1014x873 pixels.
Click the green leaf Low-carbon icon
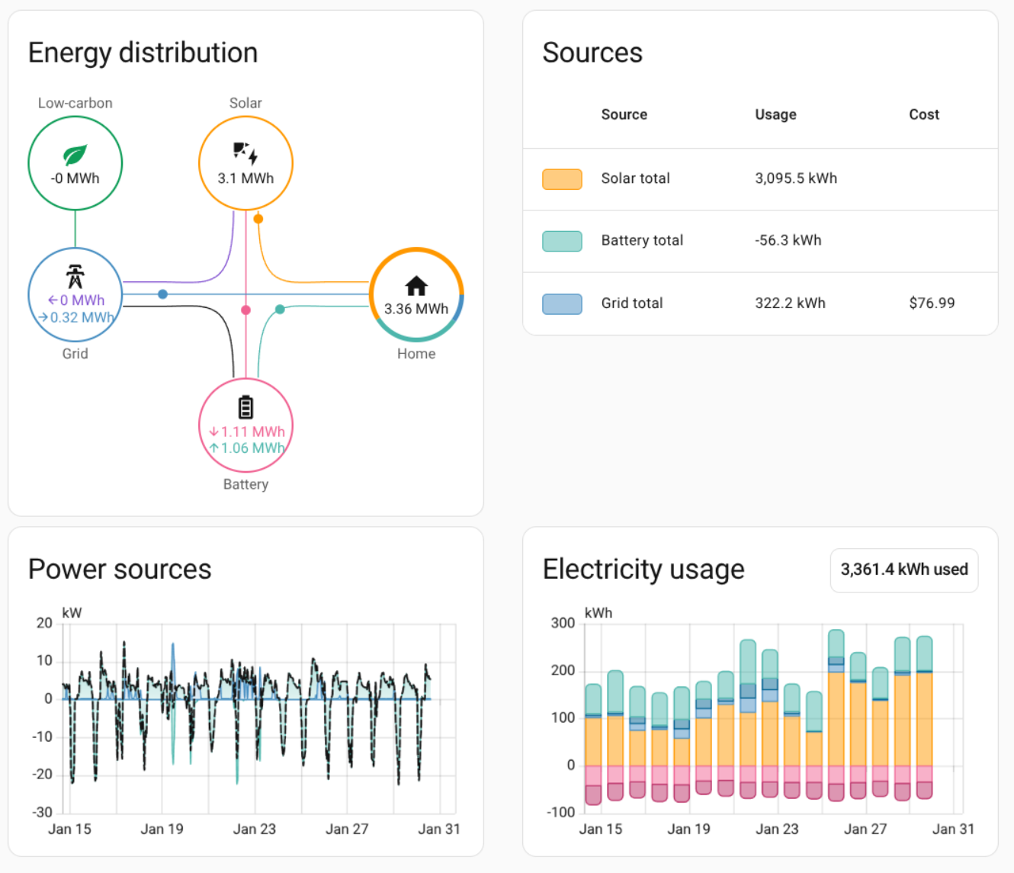coord(75,155)
